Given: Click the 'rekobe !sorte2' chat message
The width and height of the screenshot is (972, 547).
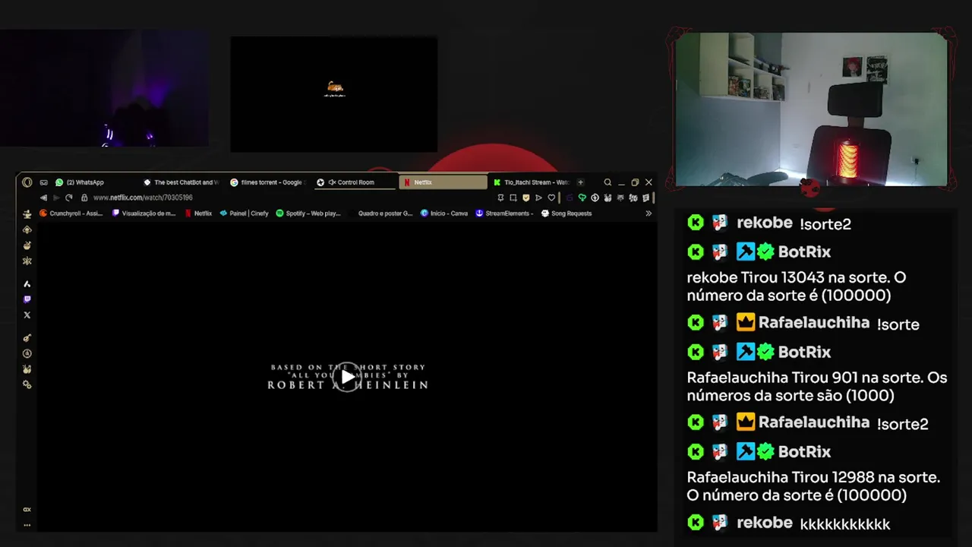Looking at the screenshot, I should (x=768, y=223).
